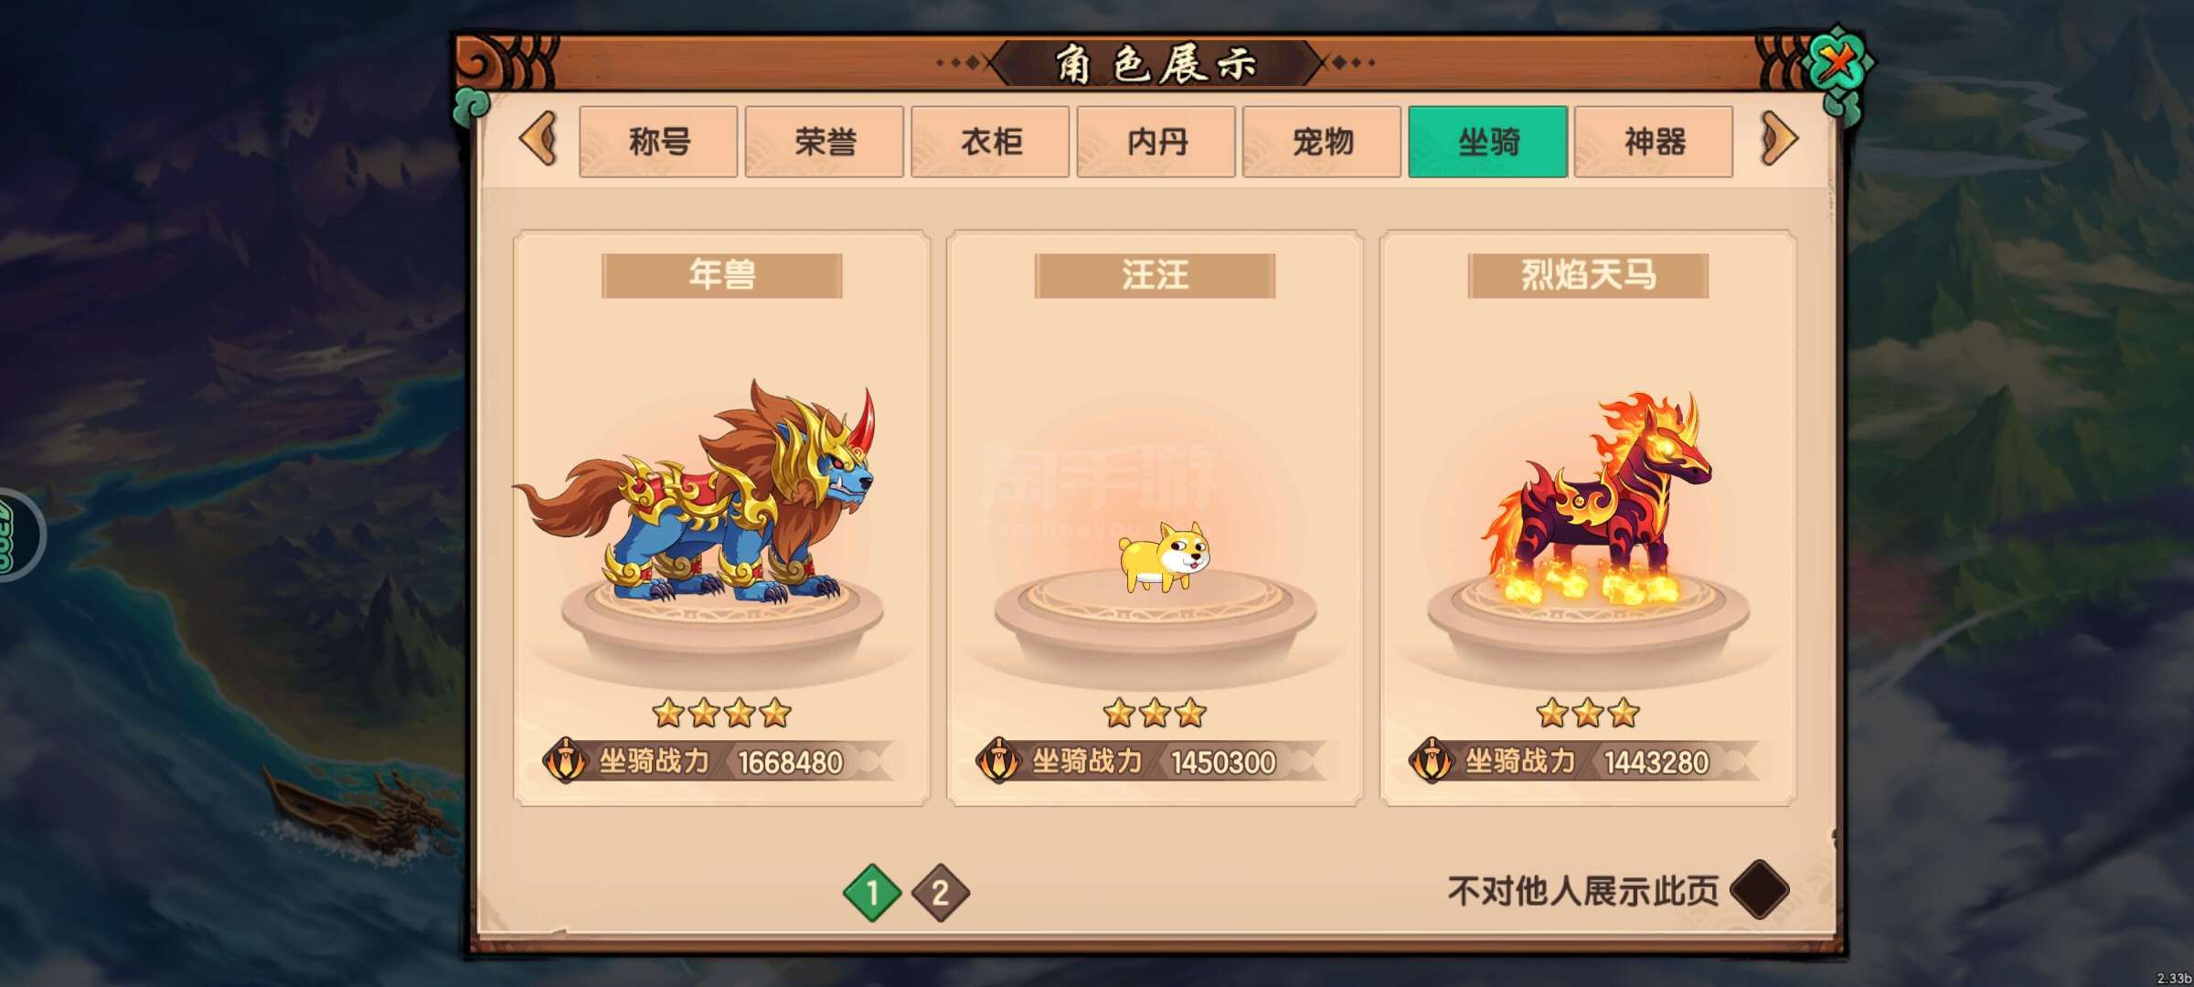2194x987 pixels.
Task: Open the 神器 tab
Action: point(1654,142)
